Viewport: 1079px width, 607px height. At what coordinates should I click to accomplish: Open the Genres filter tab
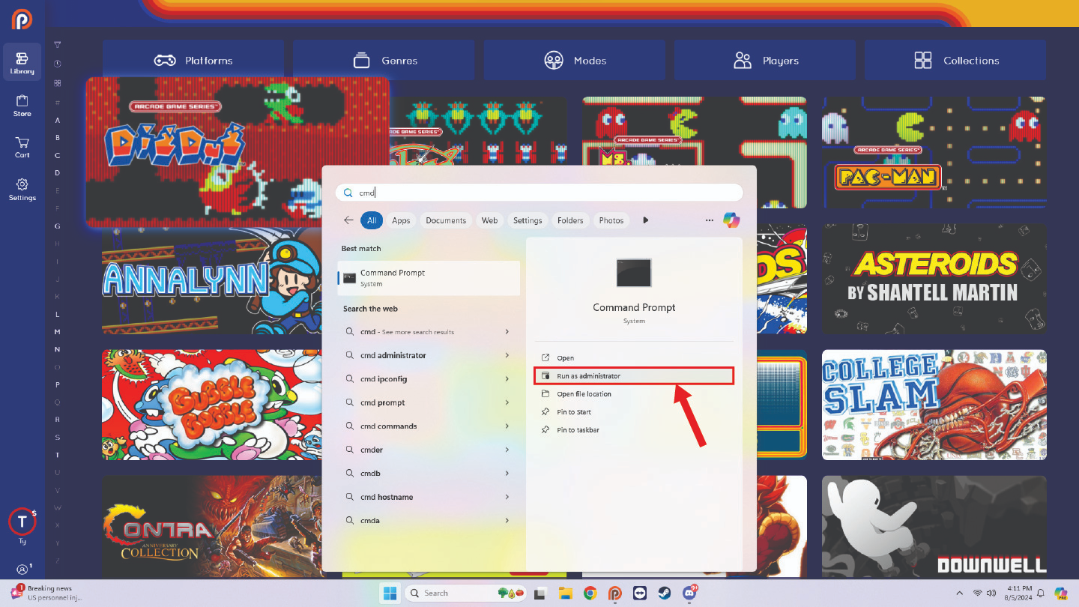(x=384, y=61)
